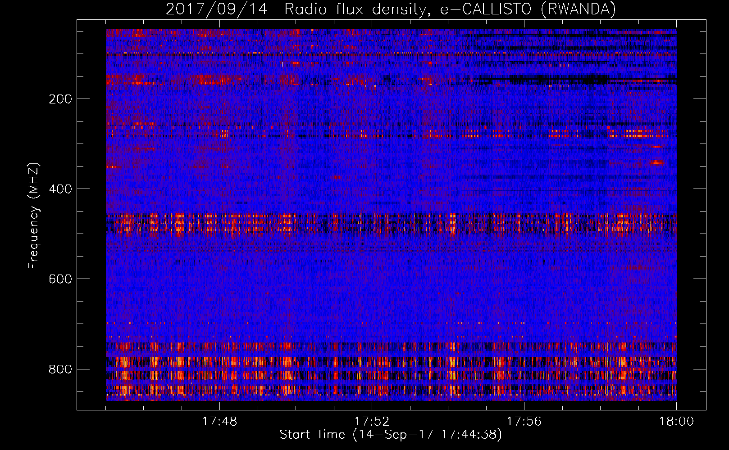Viewport: 729px width, 450px height.
Task: Click the 400 frequency tick label
Action: tap(60, 189)
